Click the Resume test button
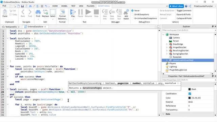This screenshot has height=122, width=217. (x=88, y=12)
